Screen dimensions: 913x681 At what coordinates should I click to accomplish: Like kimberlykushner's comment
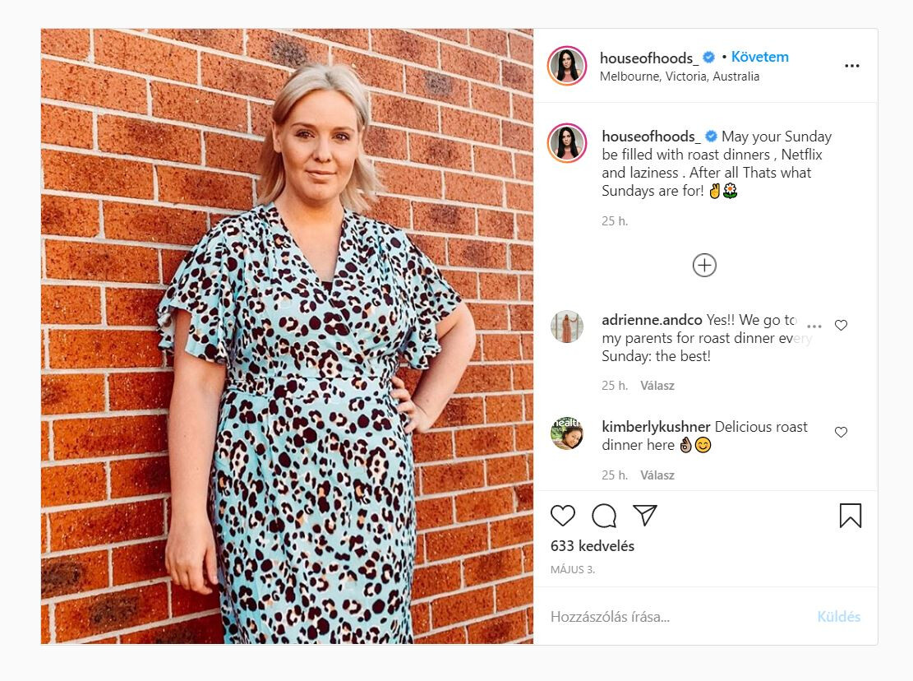tap(841, 432)
